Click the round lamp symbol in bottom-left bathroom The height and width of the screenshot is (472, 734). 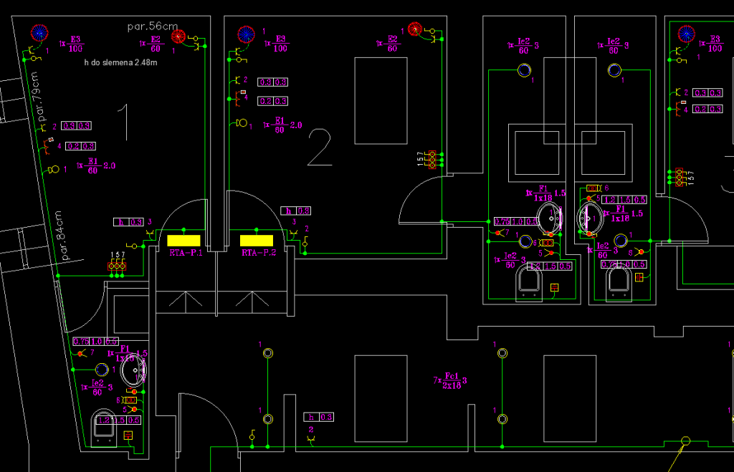[x=103, y=371]
